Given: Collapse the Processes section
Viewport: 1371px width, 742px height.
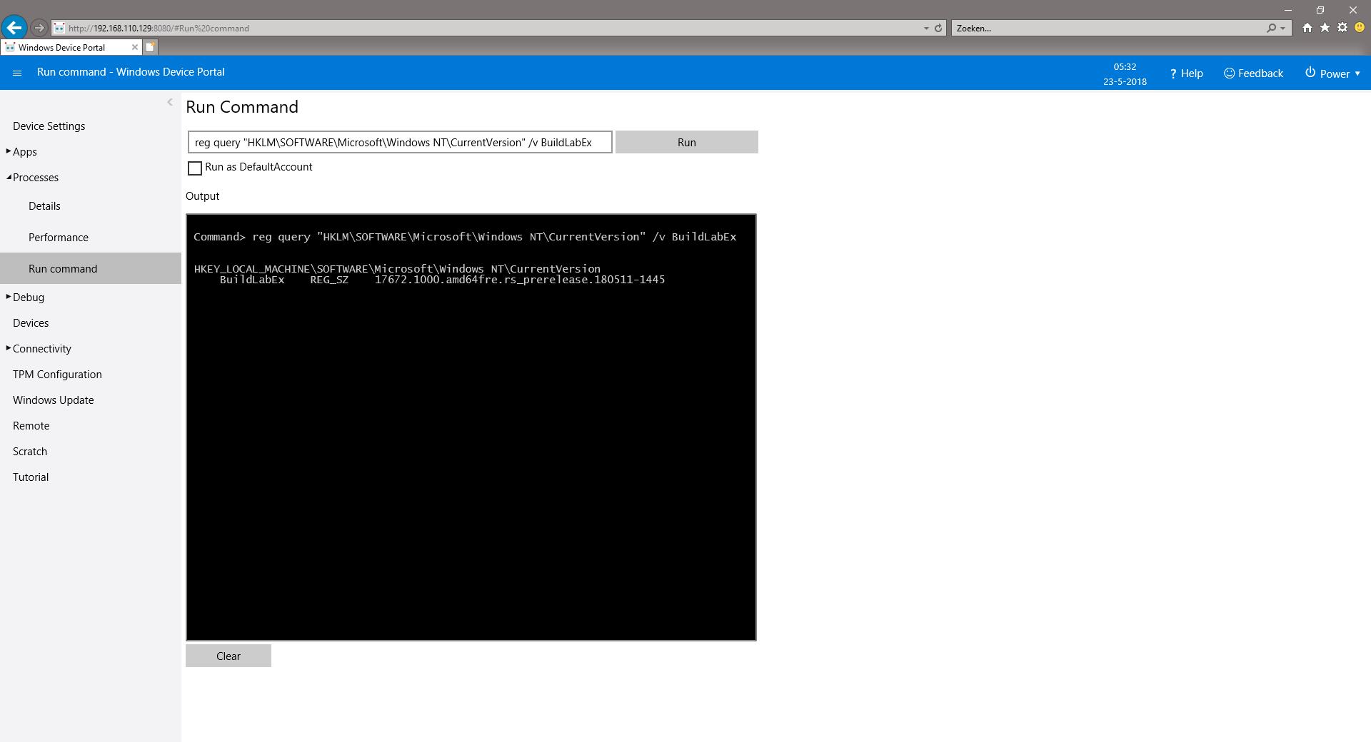Looking at the screenshot, I should pos(32,178).
